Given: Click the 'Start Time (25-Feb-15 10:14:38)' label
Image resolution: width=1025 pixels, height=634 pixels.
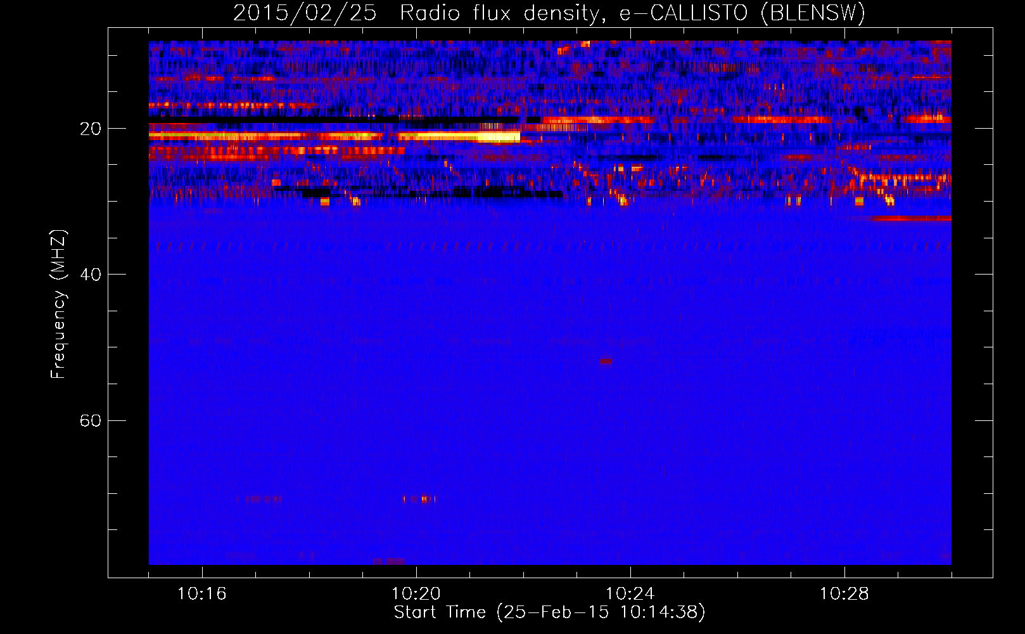Looking at the screenshot, I should 549,612.
